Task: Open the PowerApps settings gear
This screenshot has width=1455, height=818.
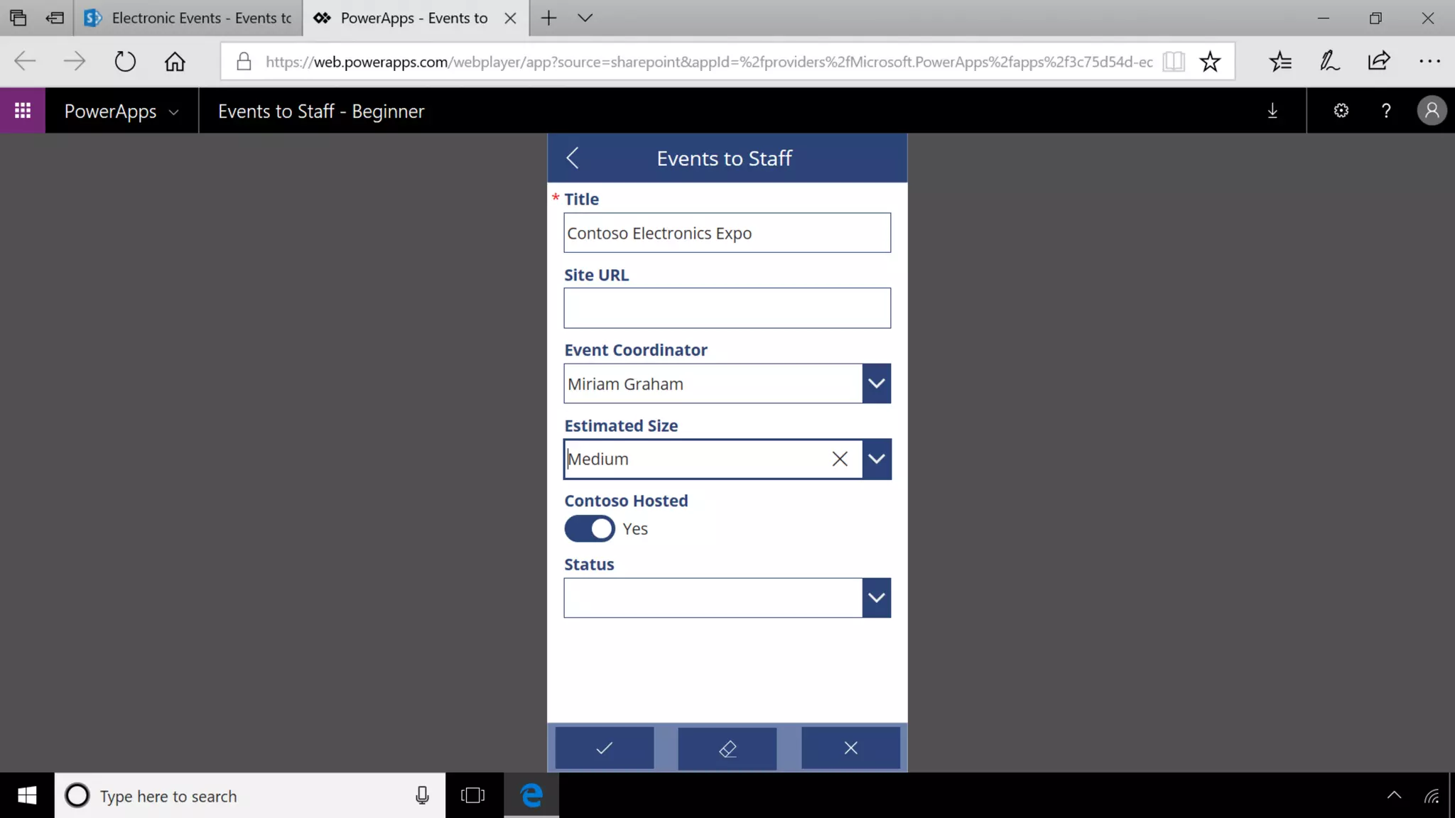Action: point(1341,111)
